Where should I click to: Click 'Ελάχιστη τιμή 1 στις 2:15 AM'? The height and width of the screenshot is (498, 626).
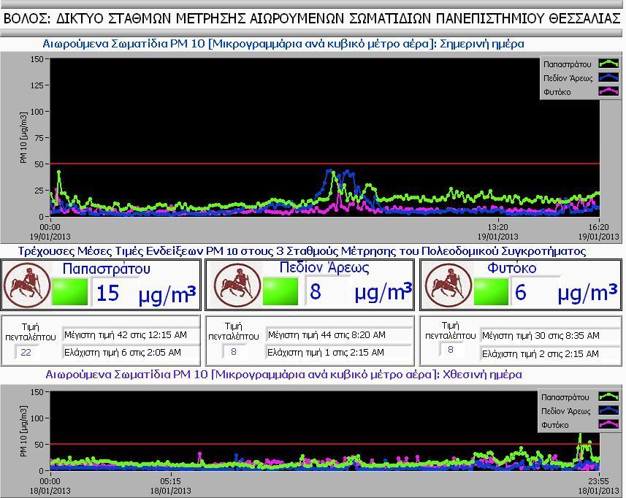326,353
